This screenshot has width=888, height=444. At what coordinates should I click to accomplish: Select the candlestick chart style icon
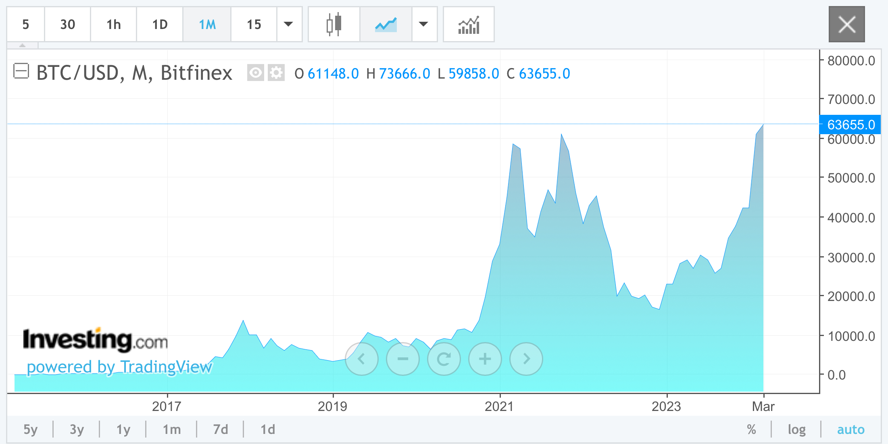pyautogui.click(x=334, y=25)
